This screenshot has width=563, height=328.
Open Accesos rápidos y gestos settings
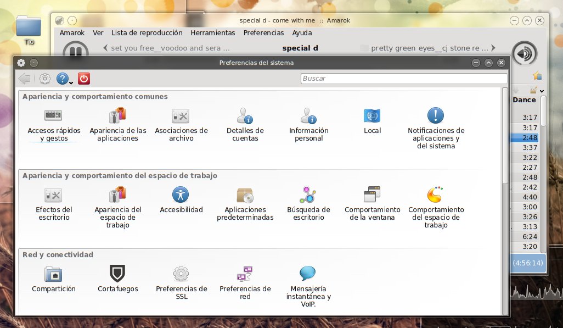pos(54,125)
